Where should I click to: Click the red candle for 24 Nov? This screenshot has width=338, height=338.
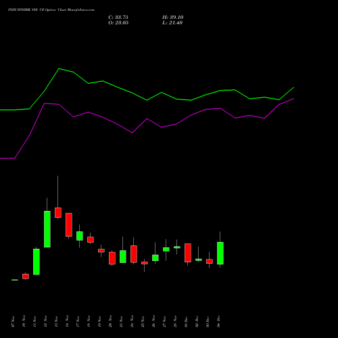[134, 254]
